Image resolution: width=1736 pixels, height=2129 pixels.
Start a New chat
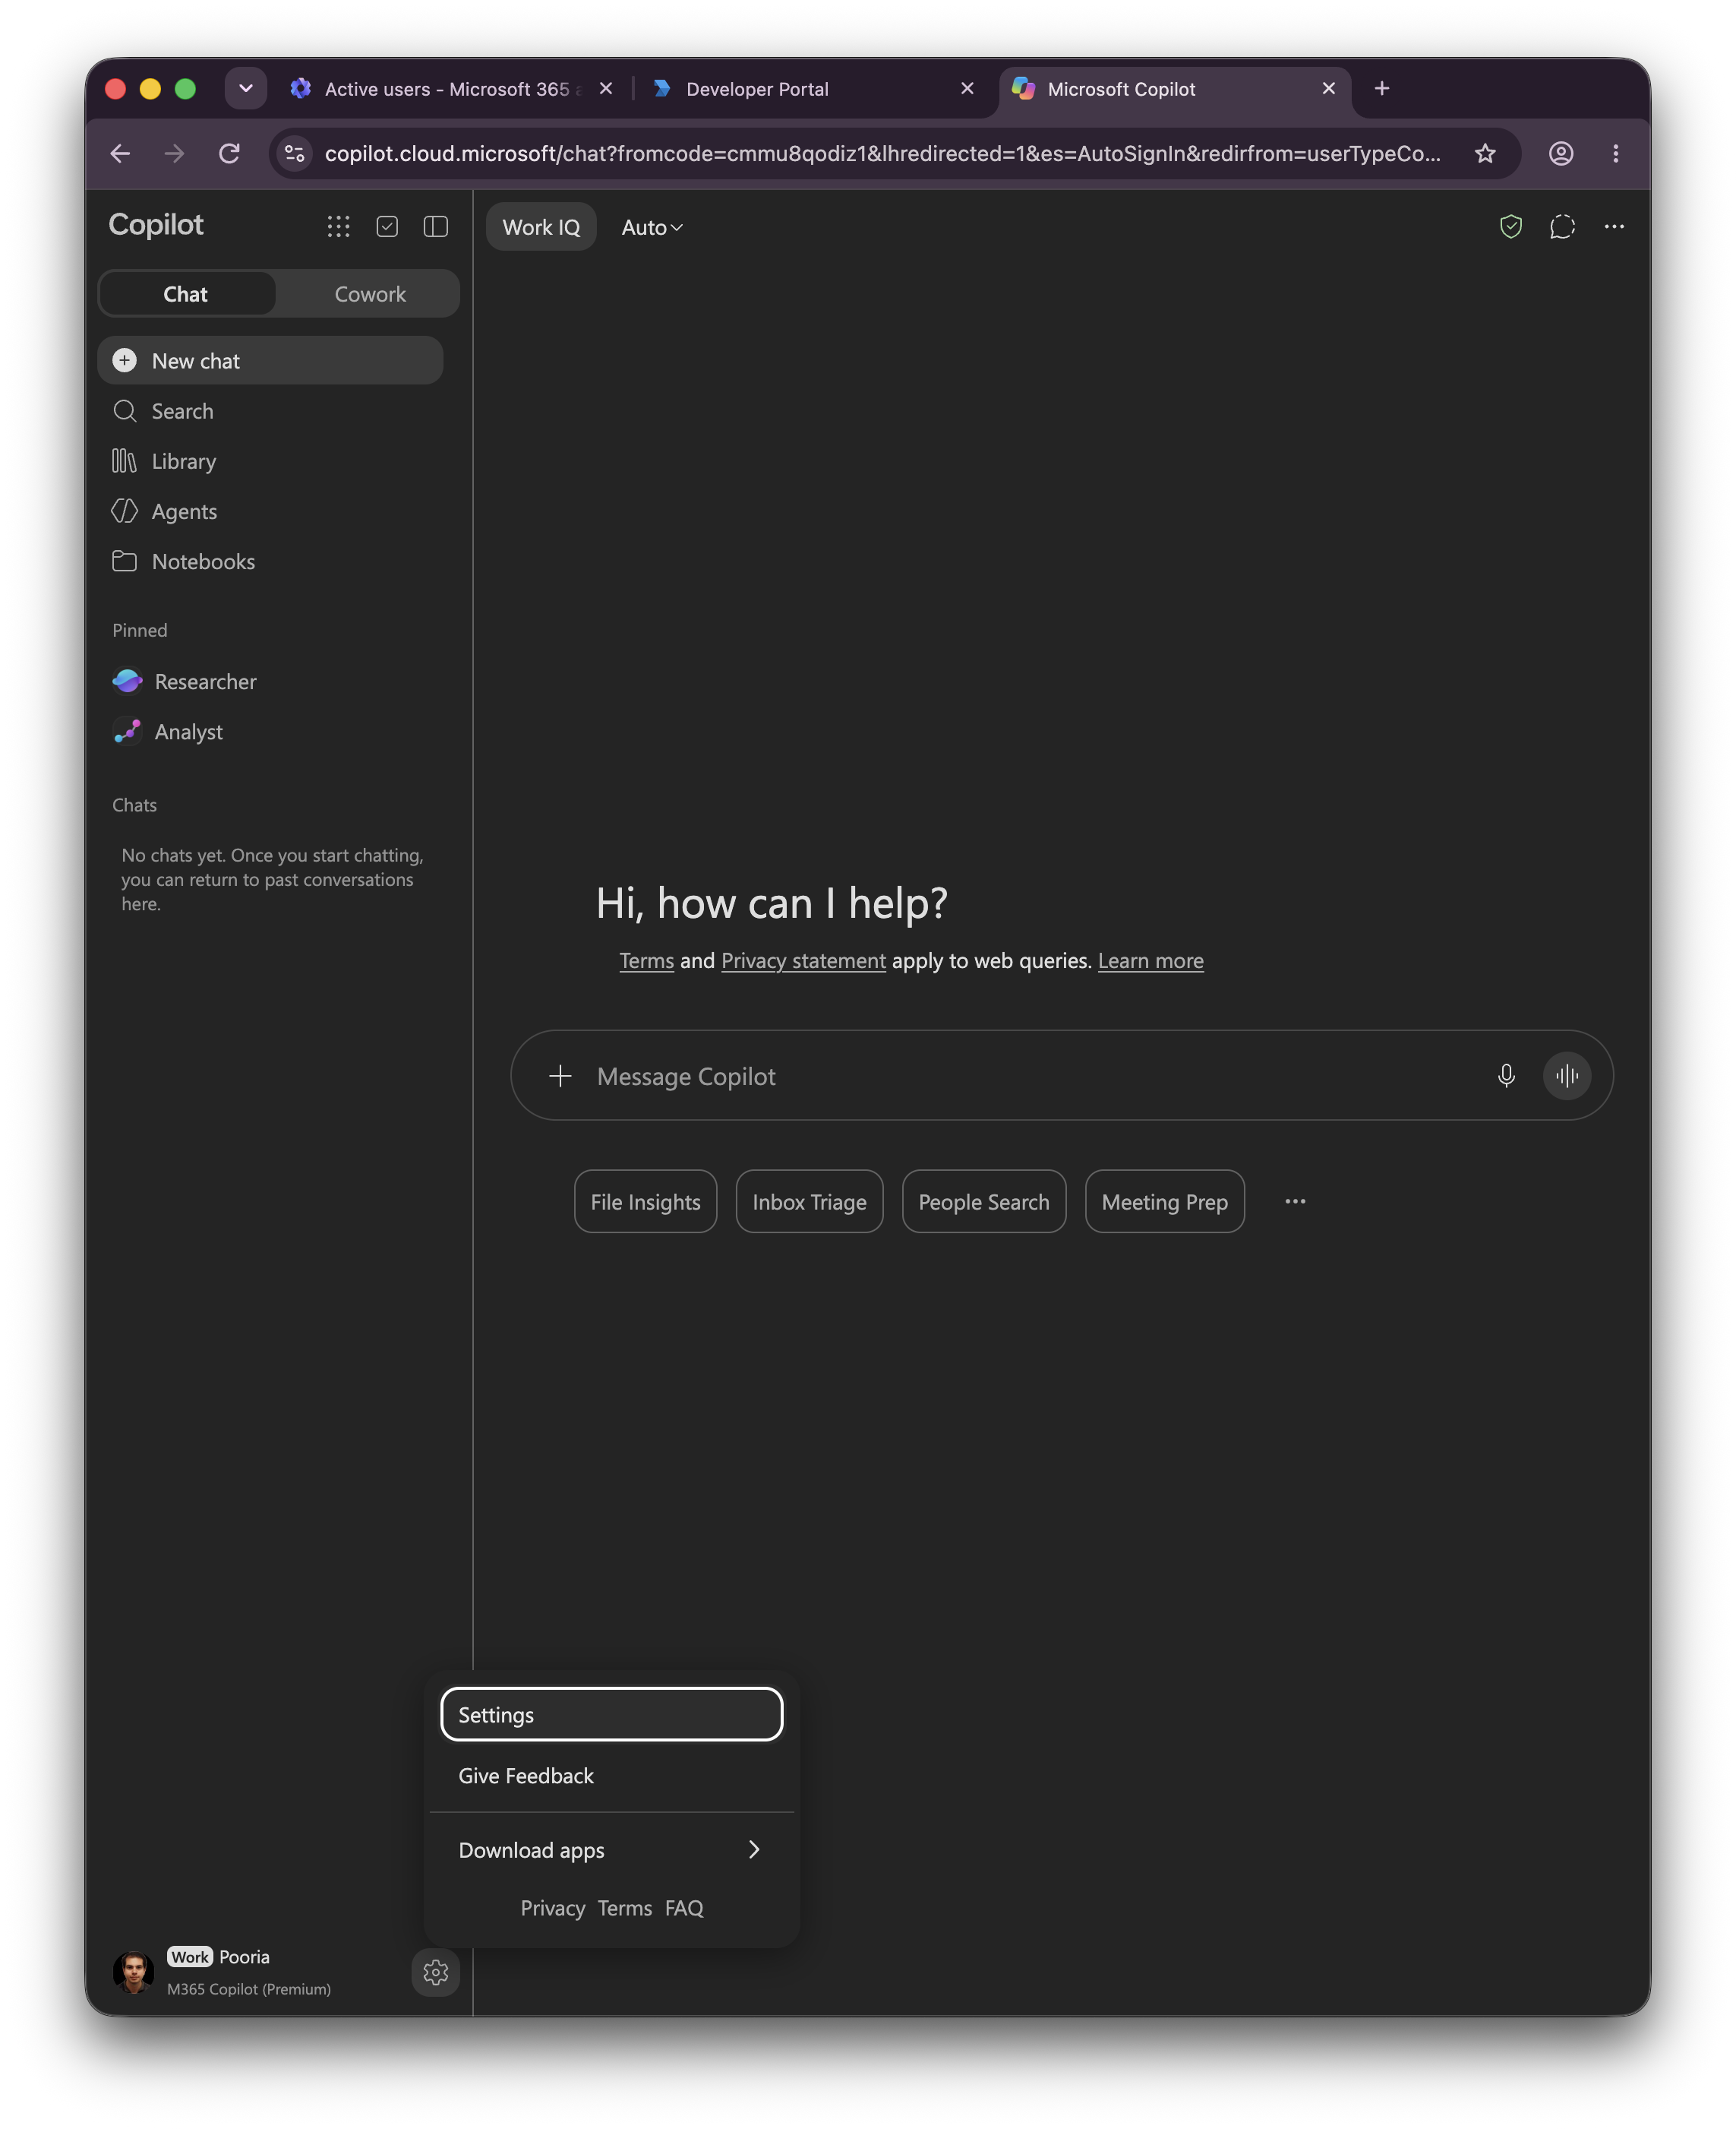(270, 360)
